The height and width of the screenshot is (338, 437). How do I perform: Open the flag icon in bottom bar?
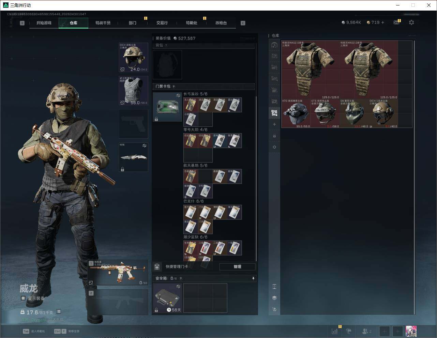(x=349, y=331)
